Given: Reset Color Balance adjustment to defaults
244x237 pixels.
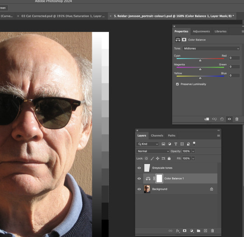Looking at the screenshot, I should point(222,119).
